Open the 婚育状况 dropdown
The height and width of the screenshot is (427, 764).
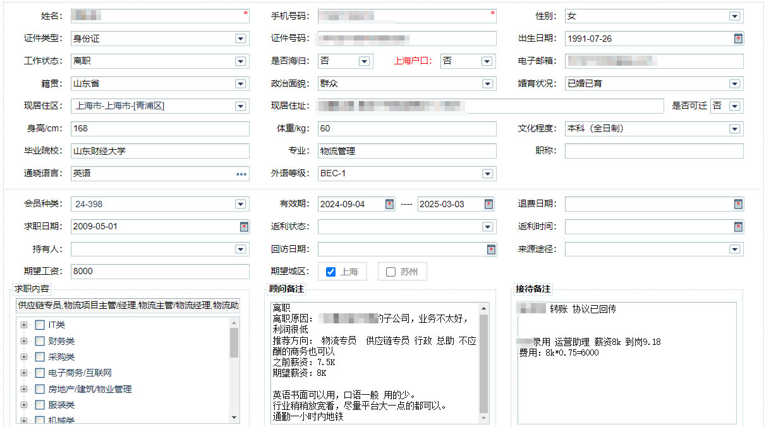[x=734, y=83]
